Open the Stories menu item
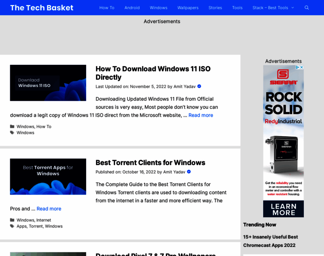This screenshot has height=256, width=324. [x=215, y=8]
